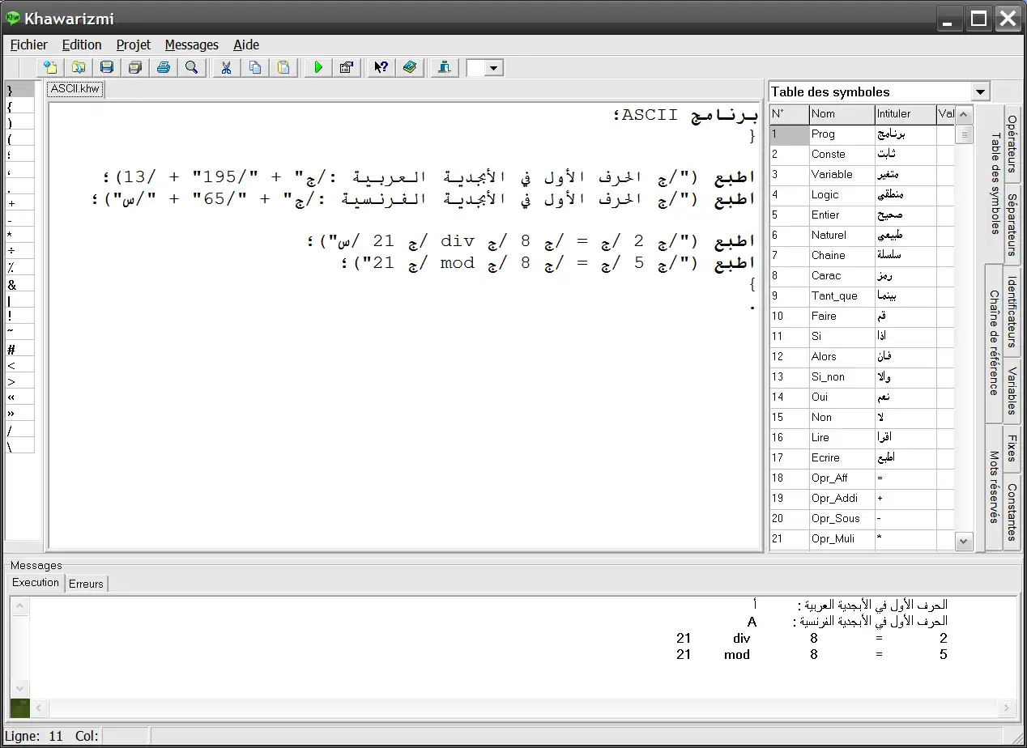Open the Constantes vertical tab
The width and height of the screenshot is (1027, 748).
point(1012,512)
